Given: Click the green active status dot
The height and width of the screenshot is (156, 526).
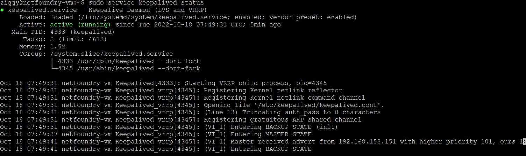Looking at the screenshot, I should 2,10.
